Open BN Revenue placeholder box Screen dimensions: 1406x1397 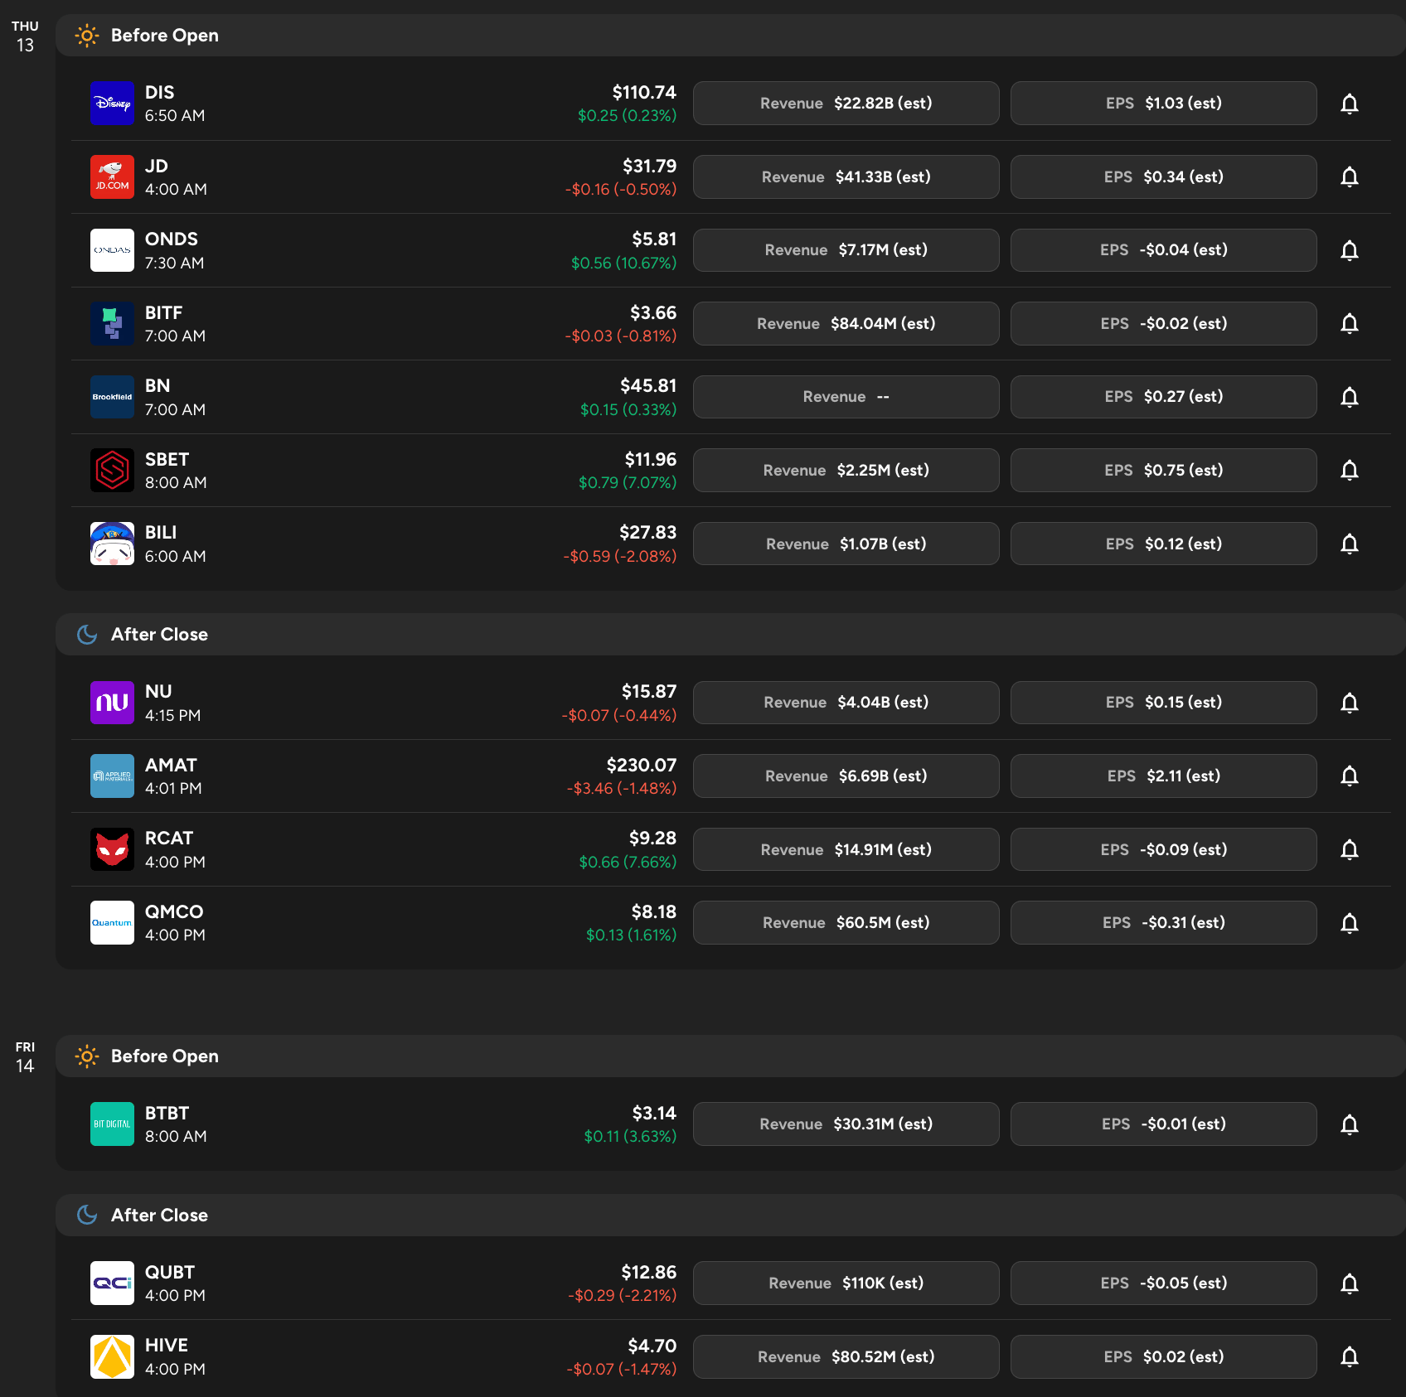pyautogui.click(x=846, y=397)
